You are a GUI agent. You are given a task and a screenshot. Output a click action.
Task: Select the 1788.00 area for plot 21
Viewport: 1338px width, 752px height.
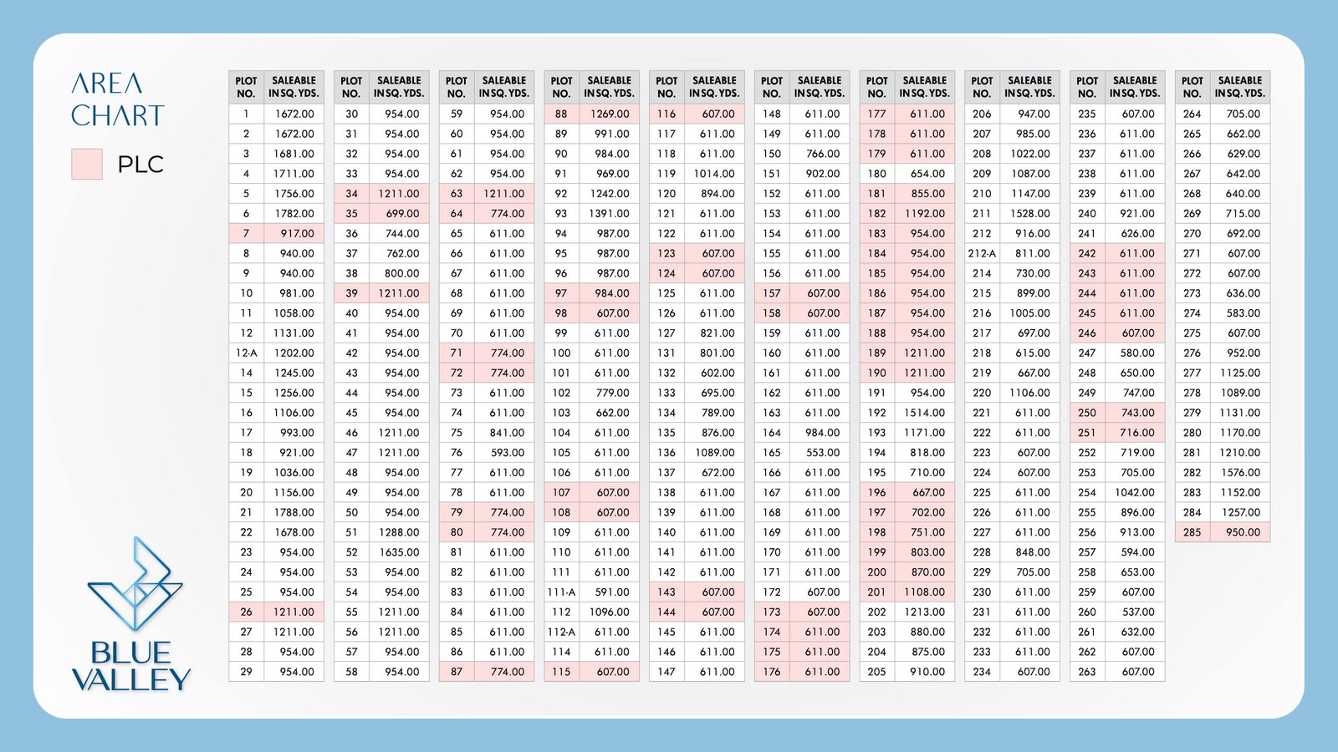(x=294, y=512)
